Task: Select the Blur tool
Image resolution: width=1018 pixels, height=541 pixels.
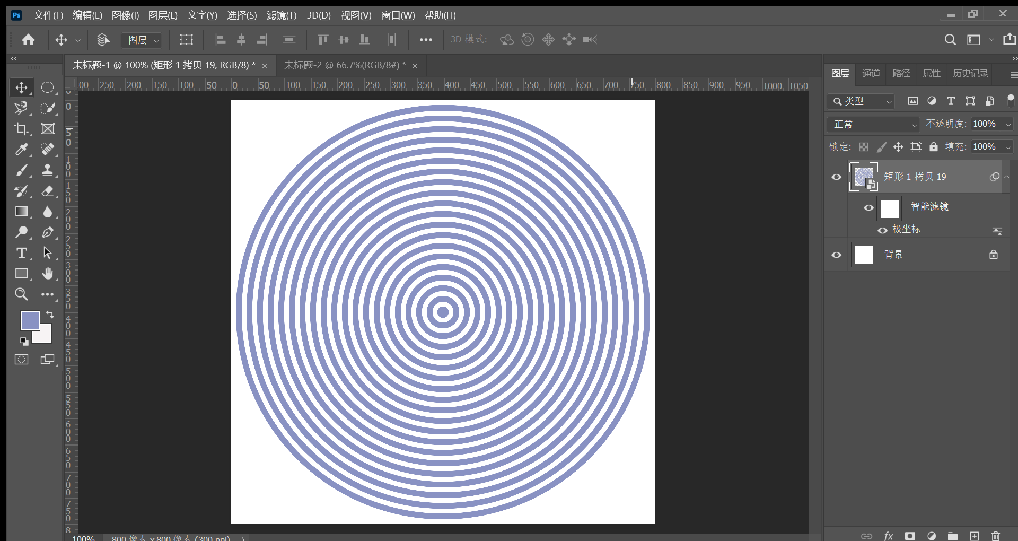Action: coord(48,212)
